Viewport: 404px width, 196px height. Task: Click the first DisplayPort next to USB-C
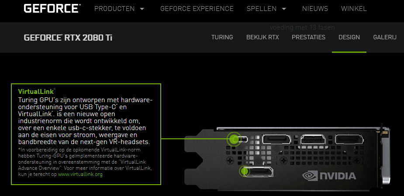[x=276, y=139]
